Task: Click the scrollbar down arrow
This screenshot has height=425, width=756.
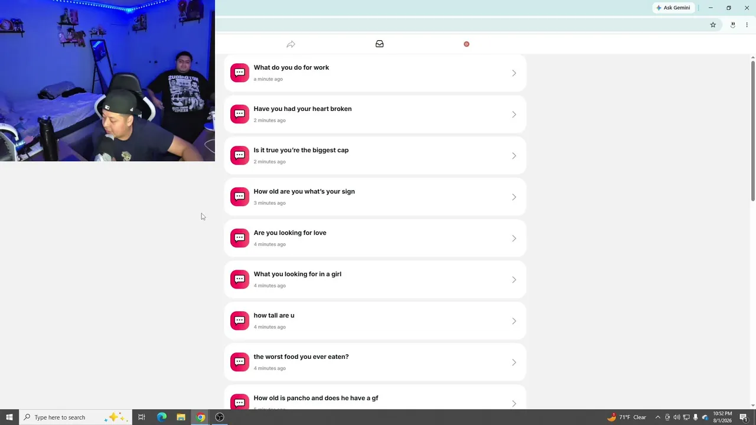Action: point(752,406)
